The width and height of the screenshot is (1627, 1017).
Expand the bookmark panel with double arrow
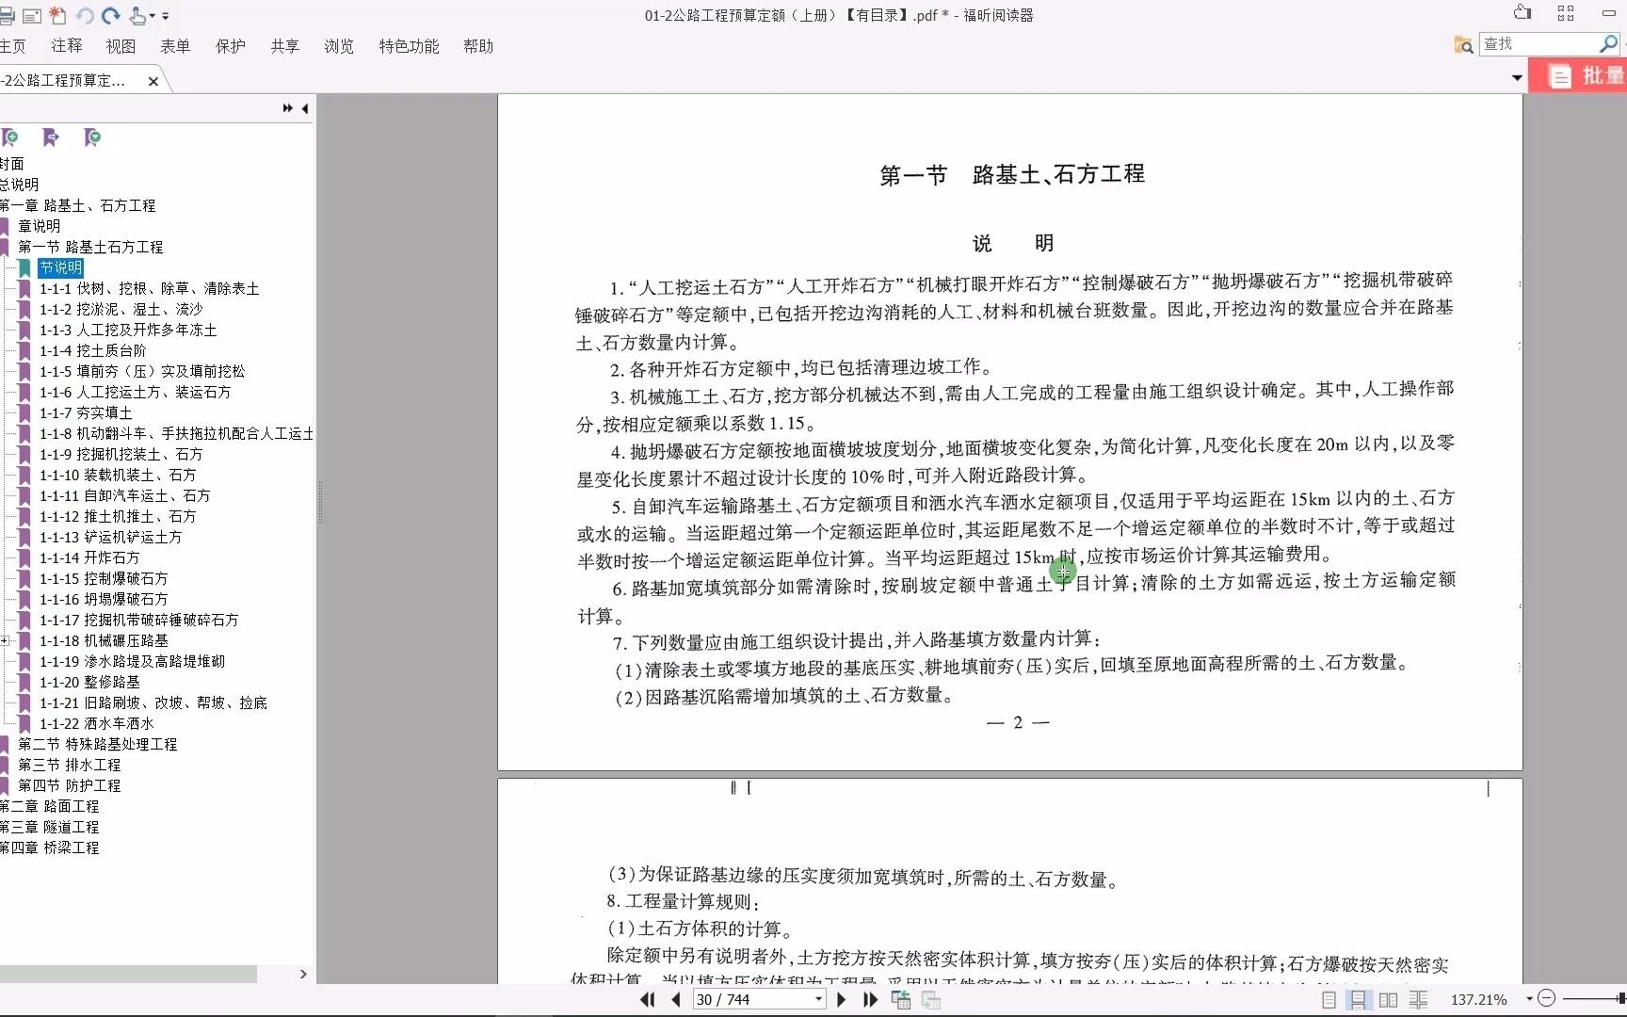[287, 108]
